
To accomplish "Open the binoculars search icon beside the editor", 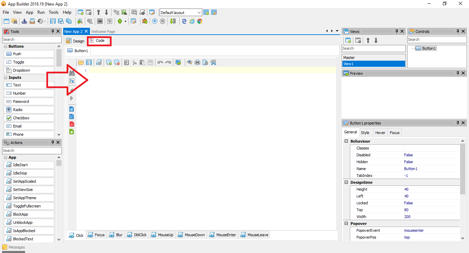I will (x=72, y=73).
